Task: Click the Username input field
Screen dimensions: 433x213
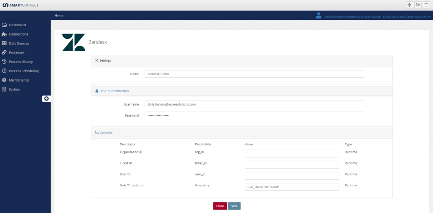Action: pos(254,104)
